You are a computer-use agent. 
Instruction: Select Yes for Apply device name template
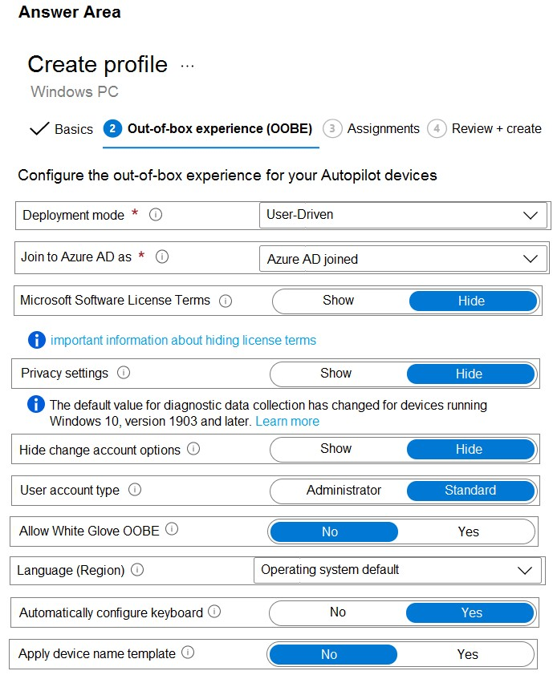point(468,654)
